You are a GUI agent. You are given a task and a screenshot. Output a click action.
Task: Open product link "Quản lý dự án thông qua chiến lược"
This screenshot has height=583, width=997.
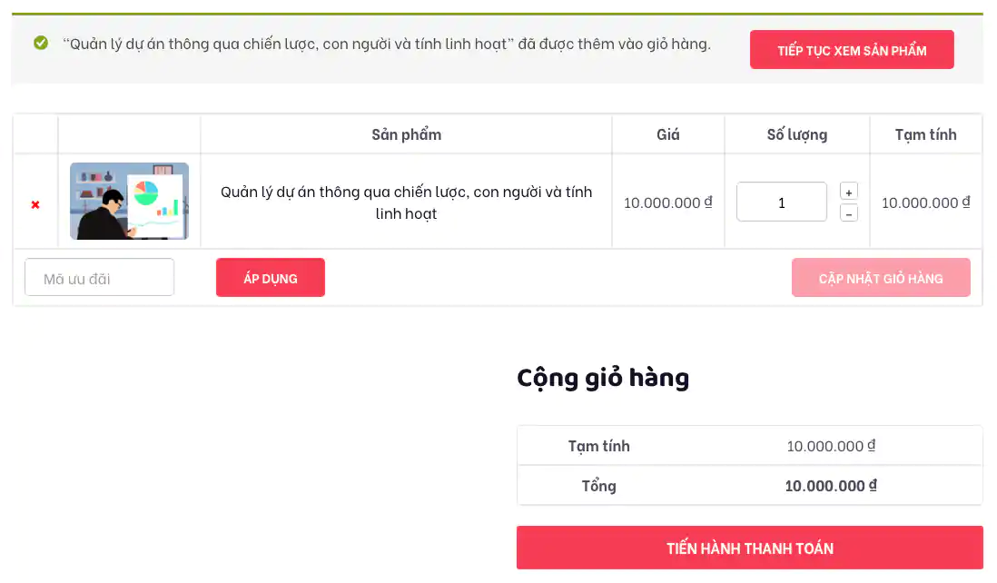pos(406,202)
